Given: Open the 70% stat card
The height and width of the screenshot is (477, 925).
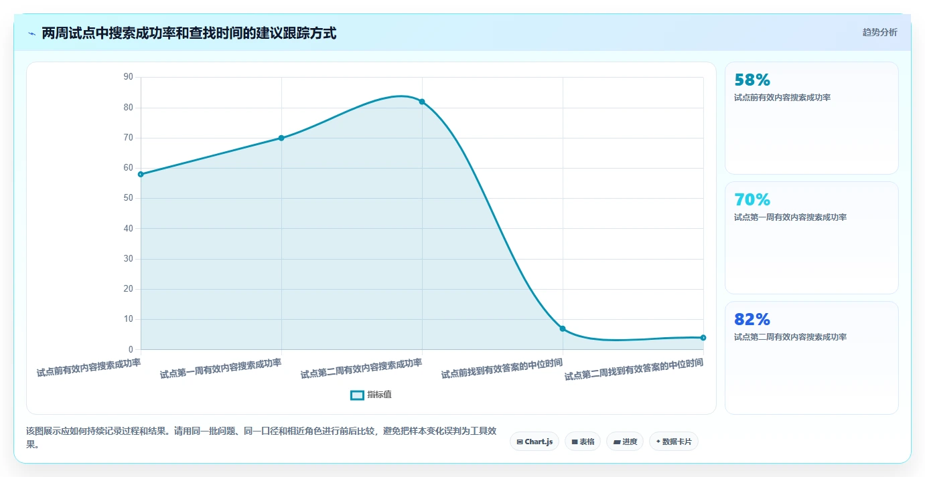Looking at the screenshot, I should 811,237.
